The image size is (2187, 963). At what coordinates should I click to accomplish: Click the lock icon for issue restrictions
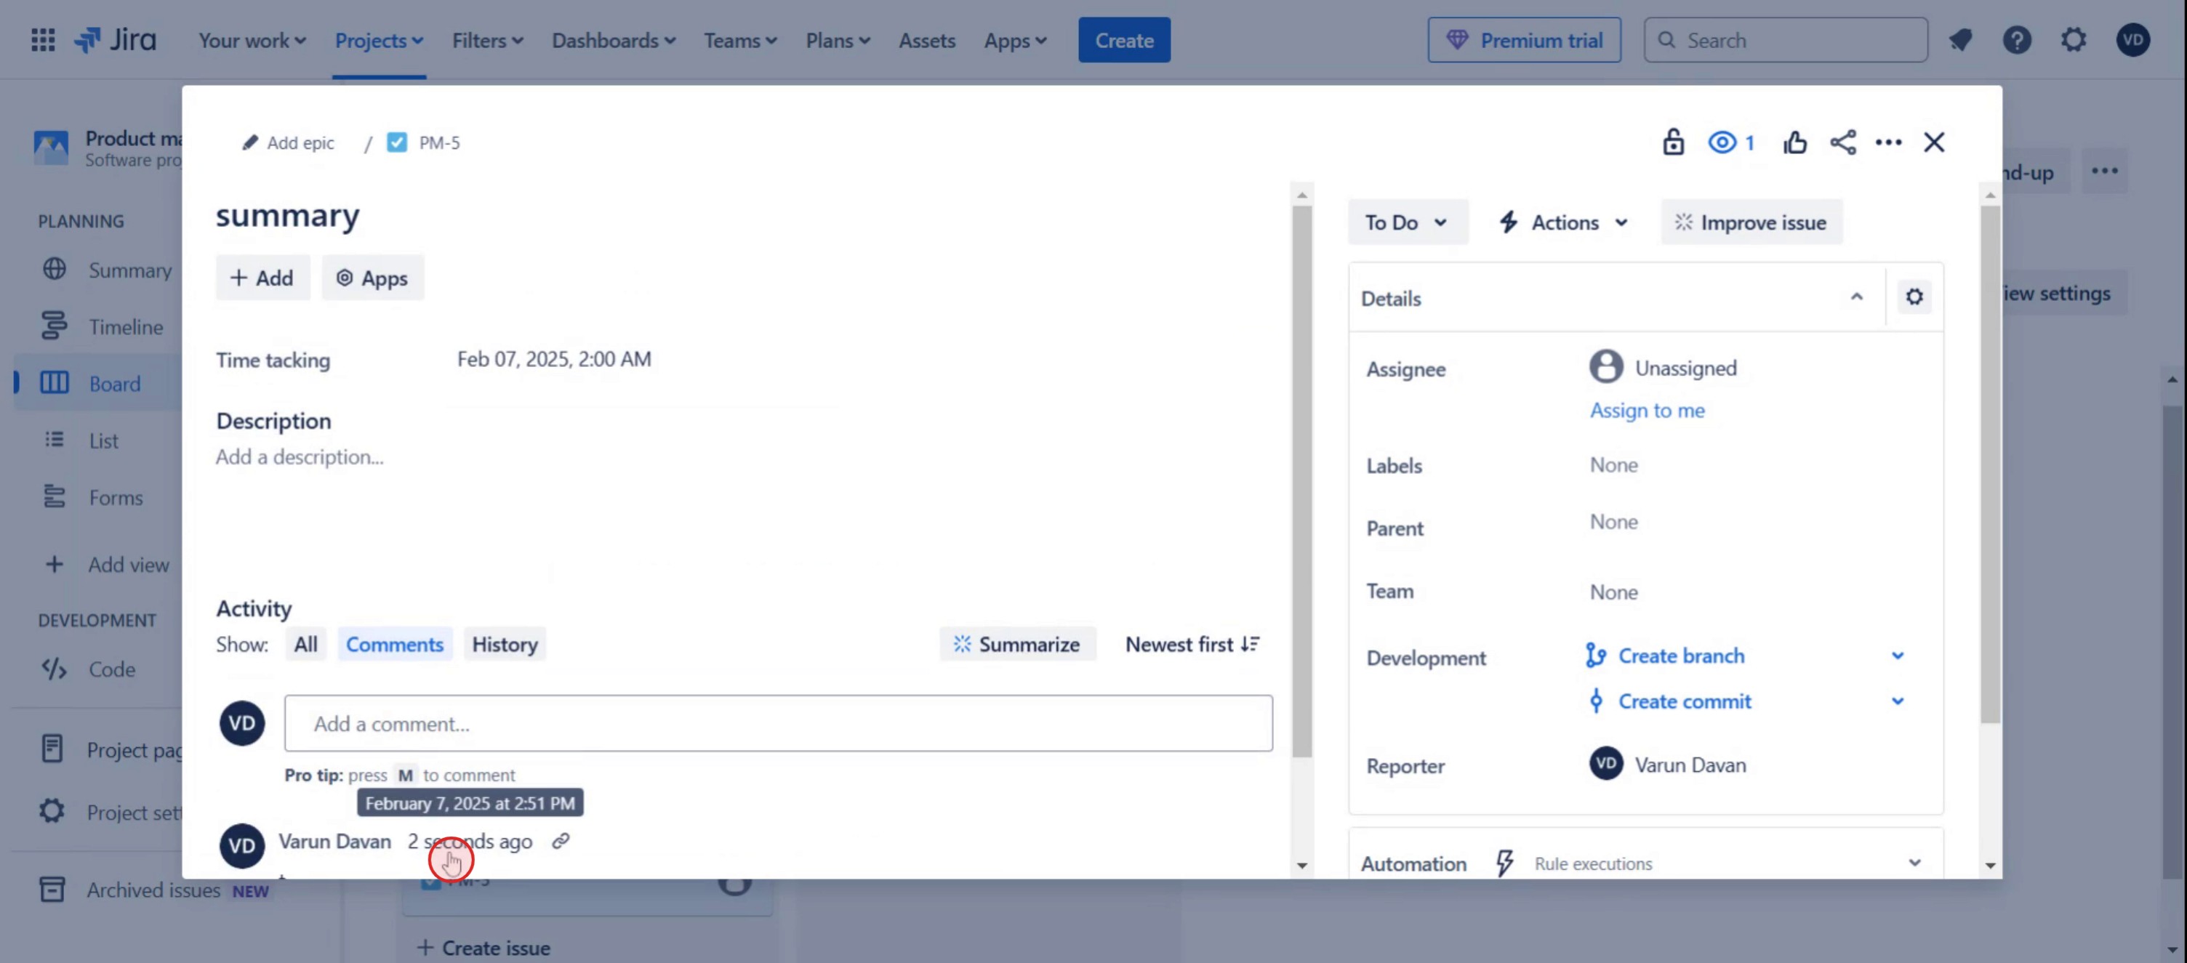coord(1672,142)
